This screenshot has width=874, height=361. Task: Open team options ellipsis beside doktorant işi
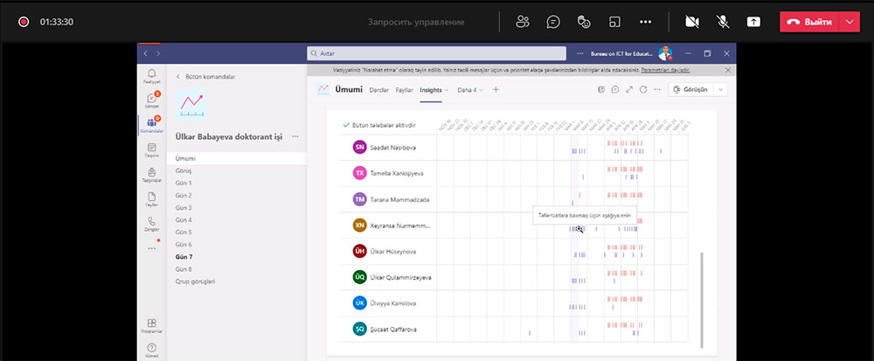pos(295,136)
